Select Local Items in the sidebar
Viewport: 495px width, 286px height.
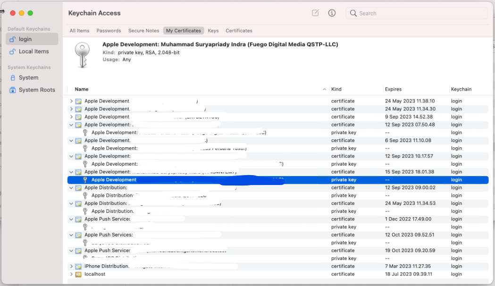coord(34,51)
